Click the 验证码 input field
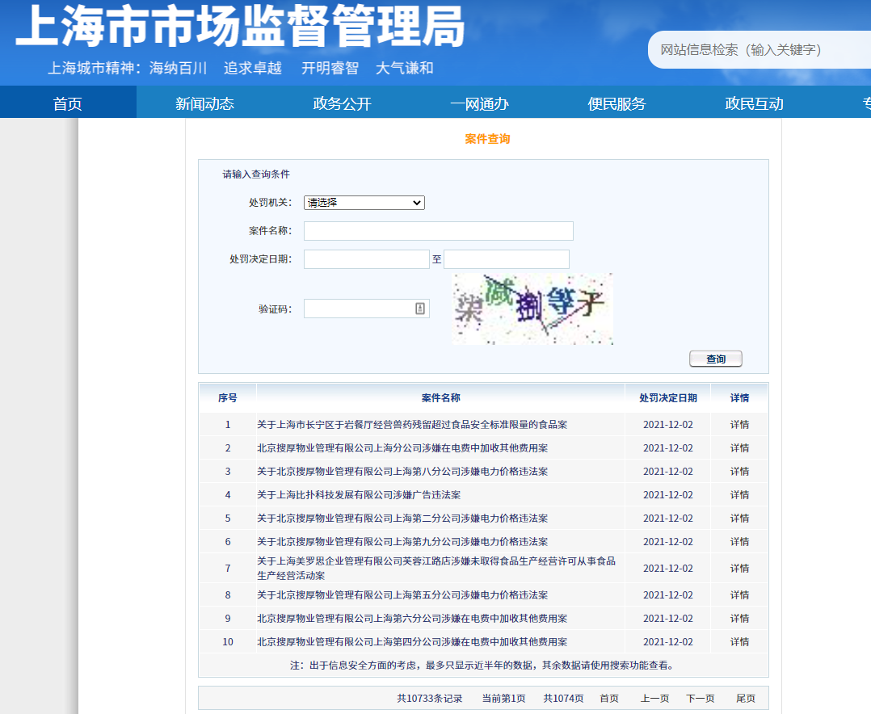The image size is (871, 714). 367,309
